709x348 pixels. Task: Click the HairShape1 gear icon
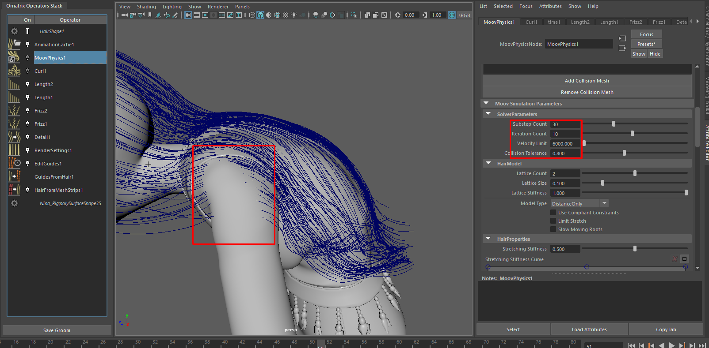pos(14,31)
